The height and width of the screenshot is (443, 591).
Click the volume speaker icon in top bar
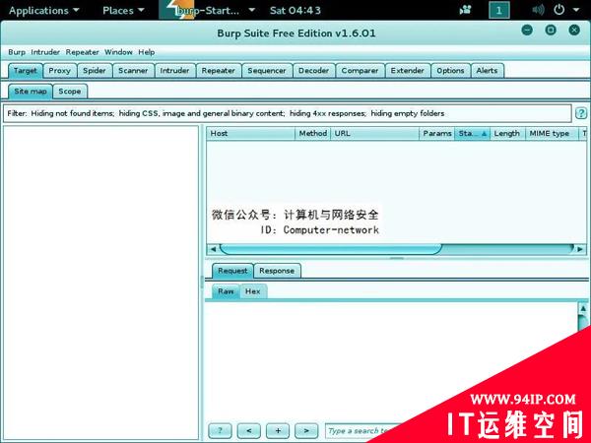click(x=538, y=10)
